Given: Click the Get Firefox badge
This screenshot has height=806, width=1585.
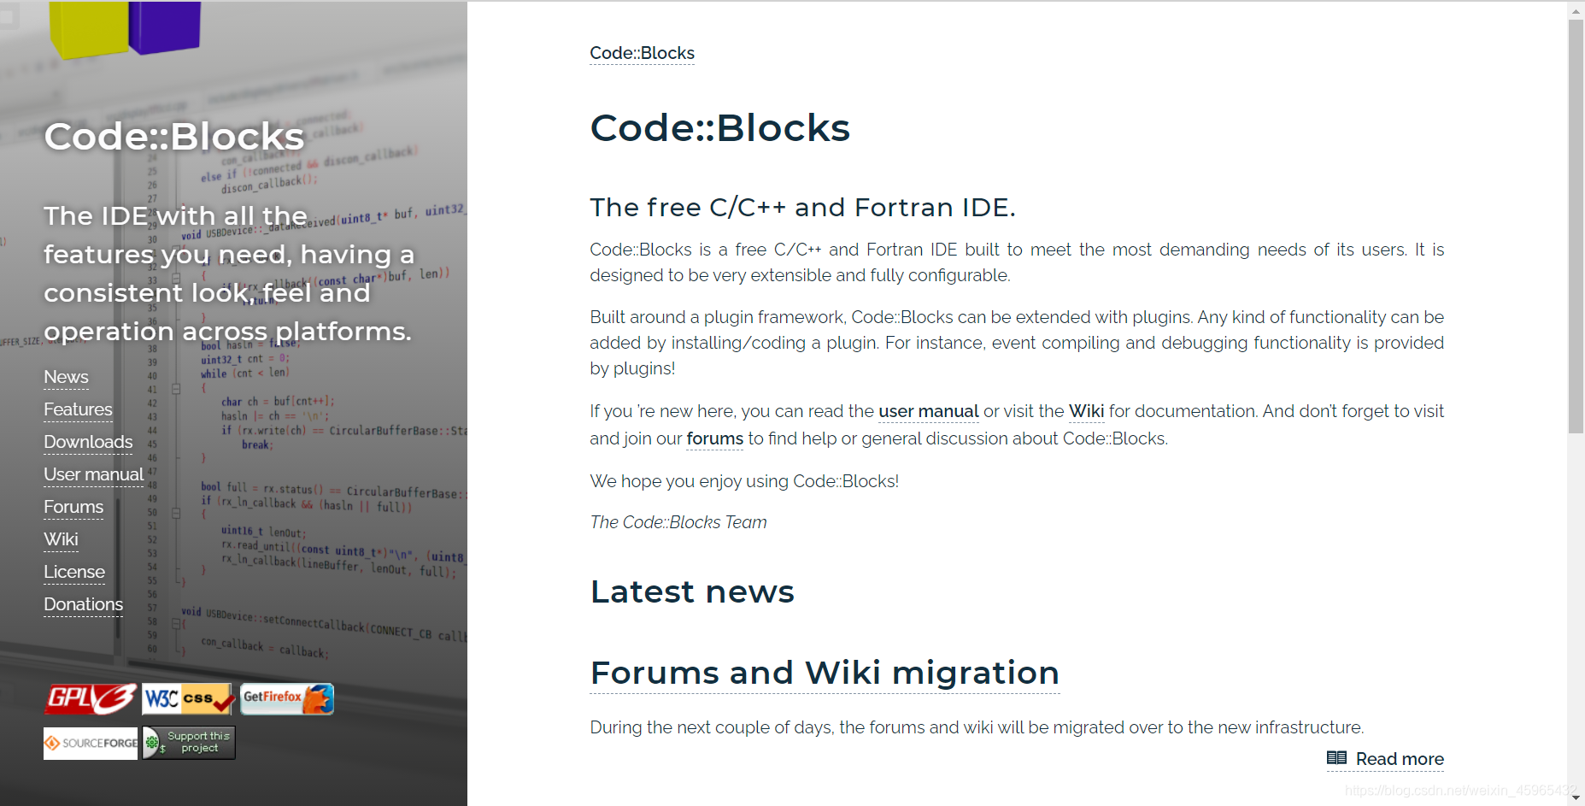Looking at the screenshot, I should click(287, 699).
